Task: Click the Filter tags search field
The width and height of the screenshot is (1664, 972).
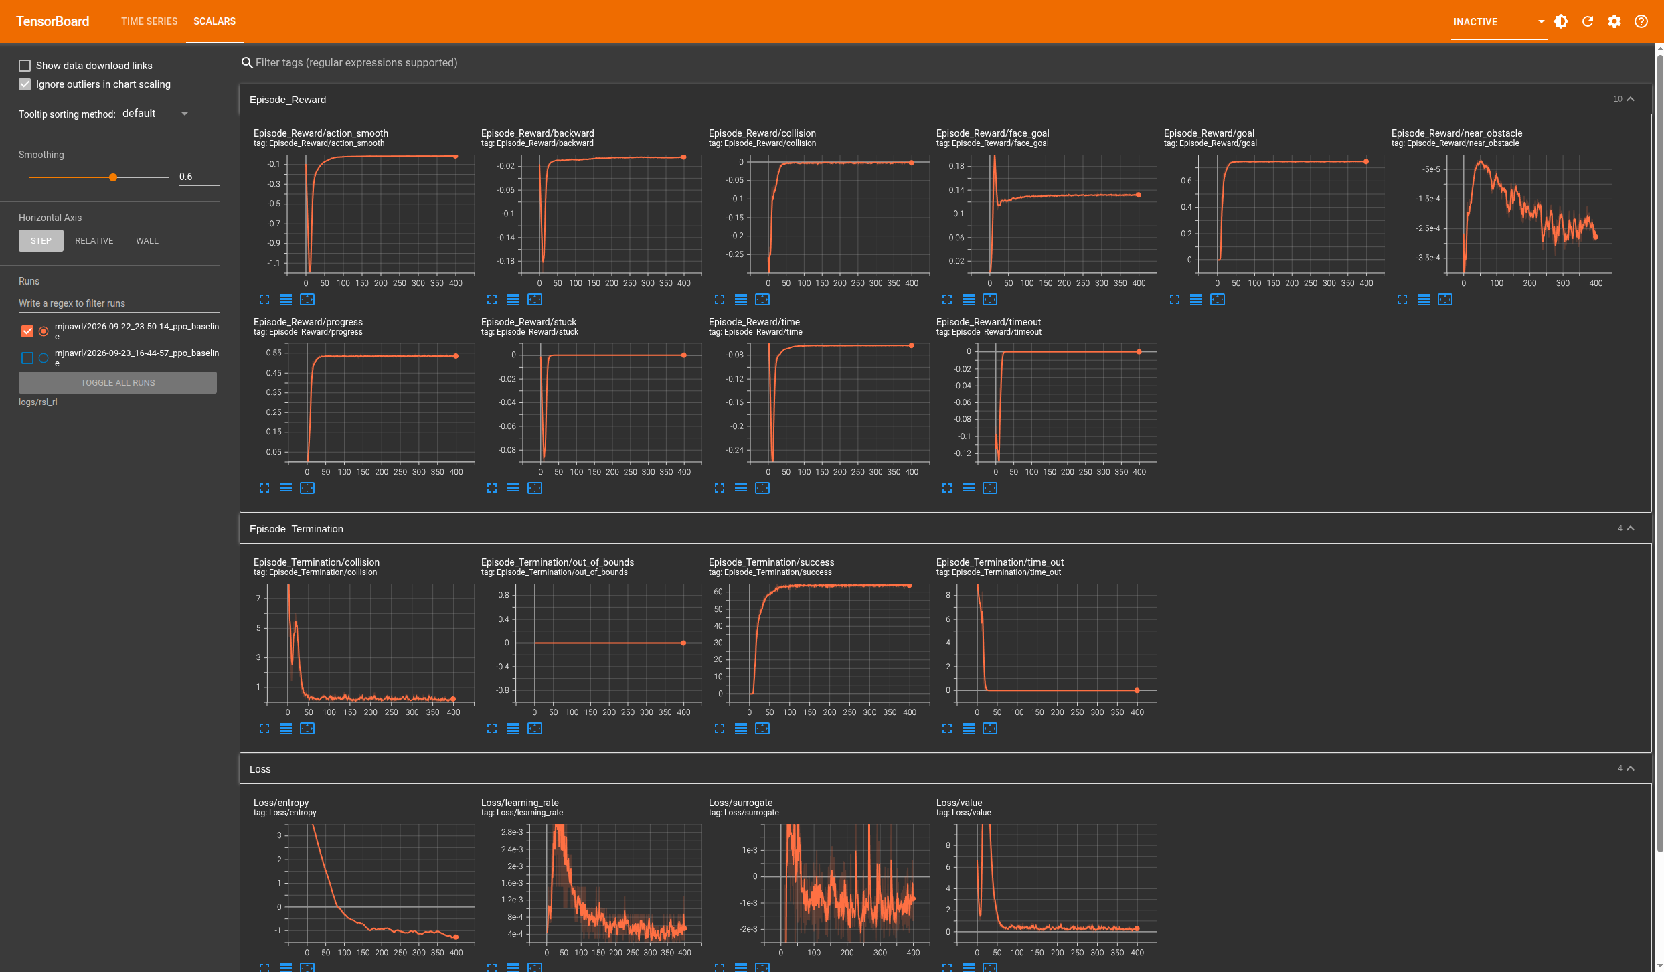Action: click(x=946, y=63)
